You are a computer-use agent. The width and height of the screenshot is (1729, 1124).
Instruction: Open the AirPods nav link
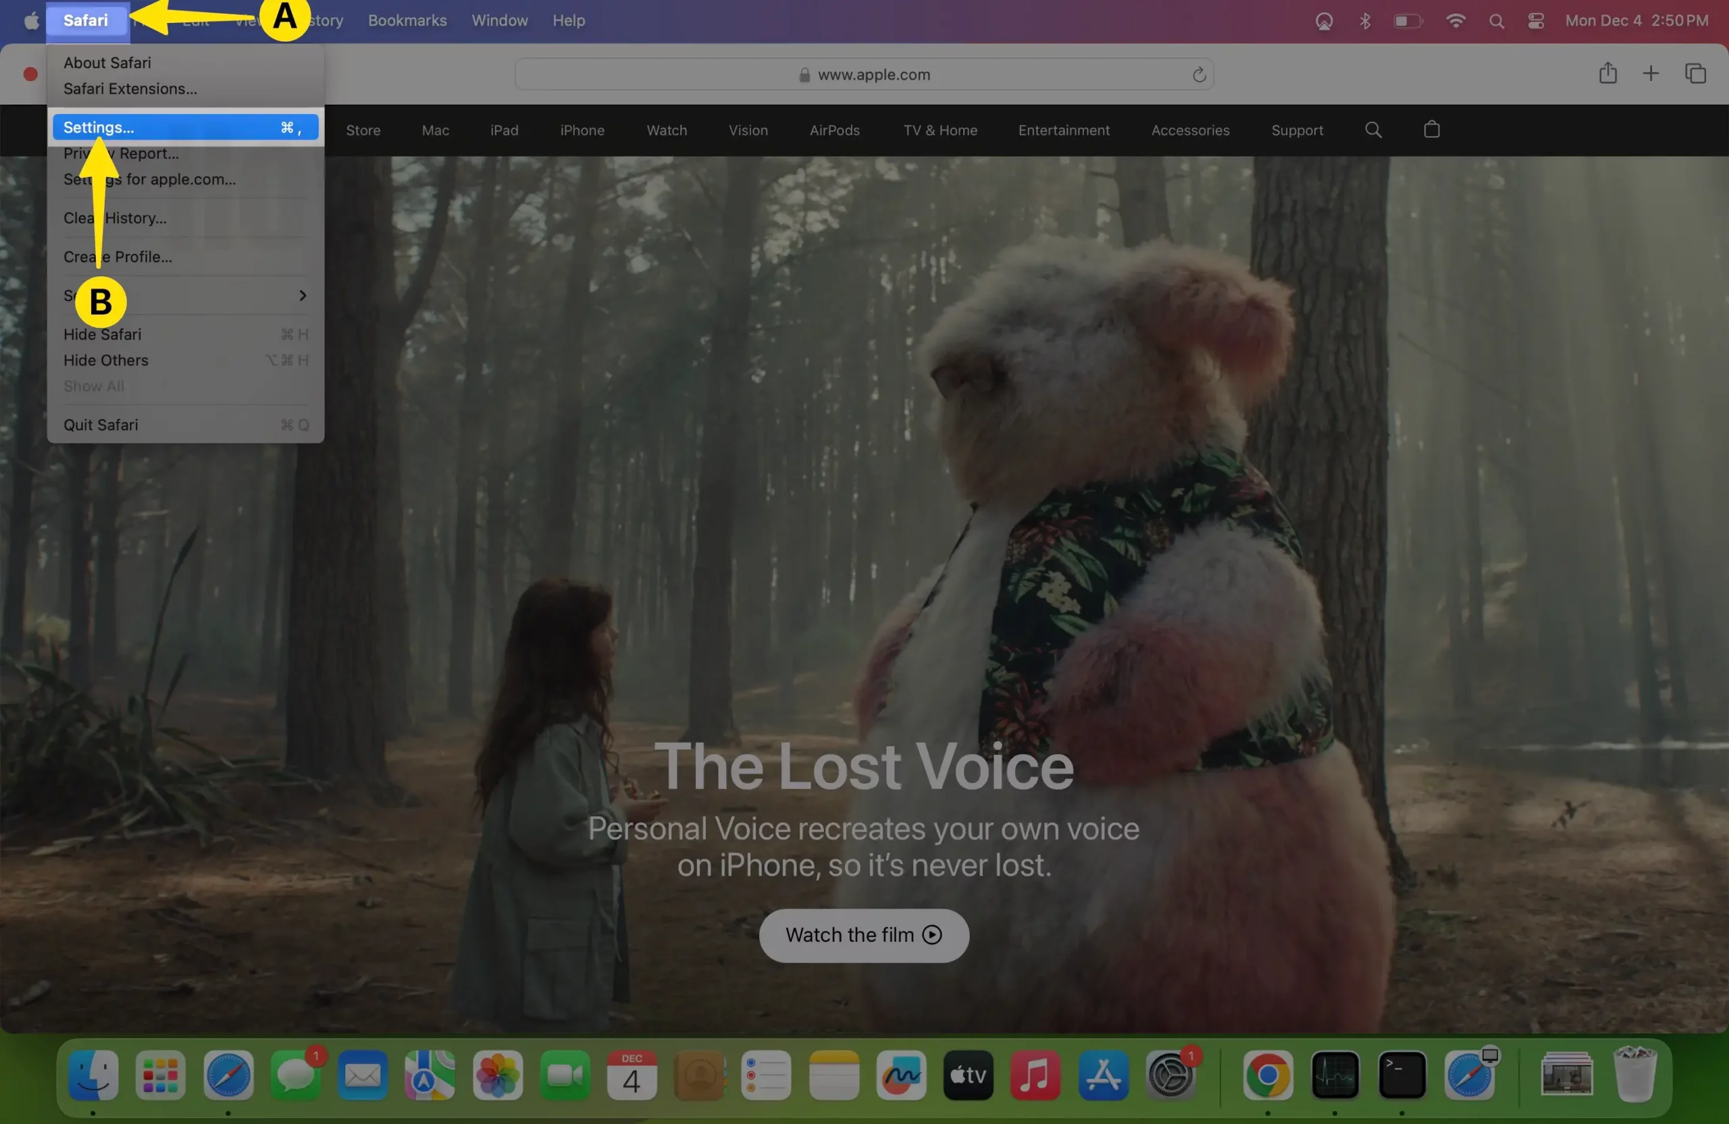(834, 130)
